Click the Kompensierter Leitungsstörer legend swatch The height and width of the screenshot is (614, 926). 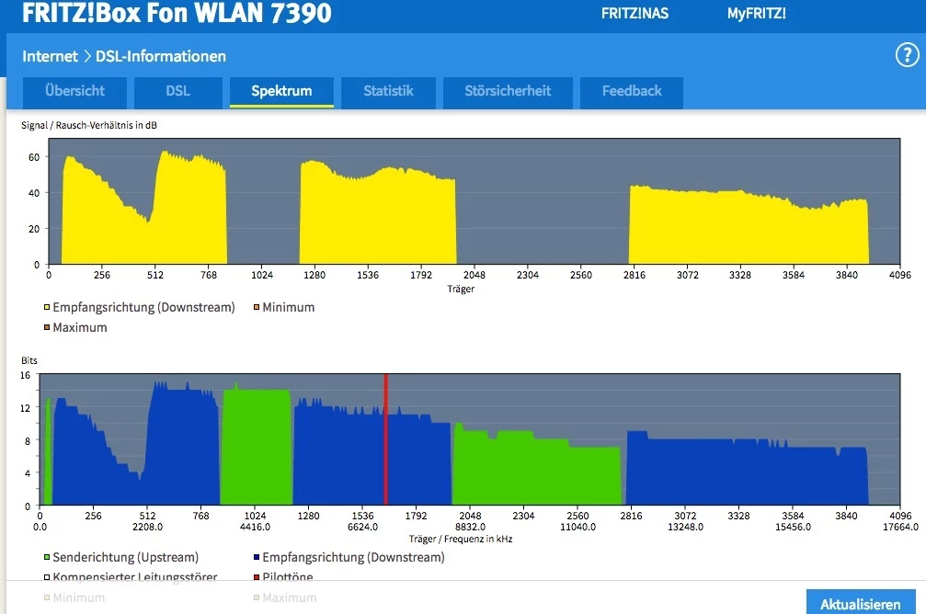click(x=47, y=577)
